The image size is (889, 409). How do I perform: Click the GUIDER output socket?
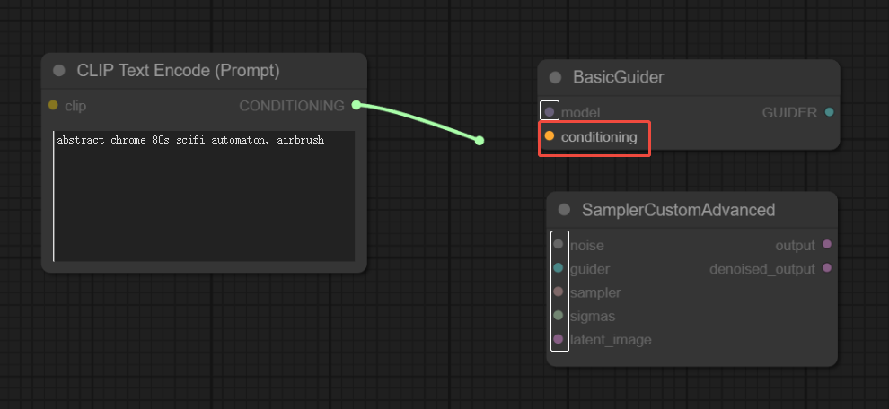tap(829, 112)
